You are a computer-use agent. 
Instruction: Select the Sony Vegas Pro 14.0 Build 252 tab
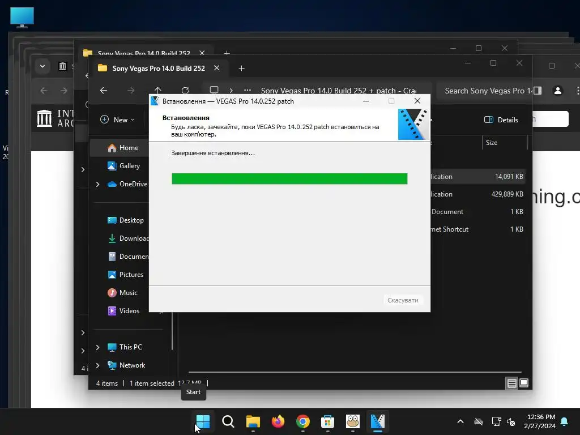pos(159,68)
